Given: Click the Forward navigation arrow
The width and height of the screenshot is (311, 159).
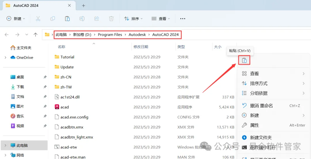Looking at the screenshot, I should pyautogui.click(x=18, y=35).
